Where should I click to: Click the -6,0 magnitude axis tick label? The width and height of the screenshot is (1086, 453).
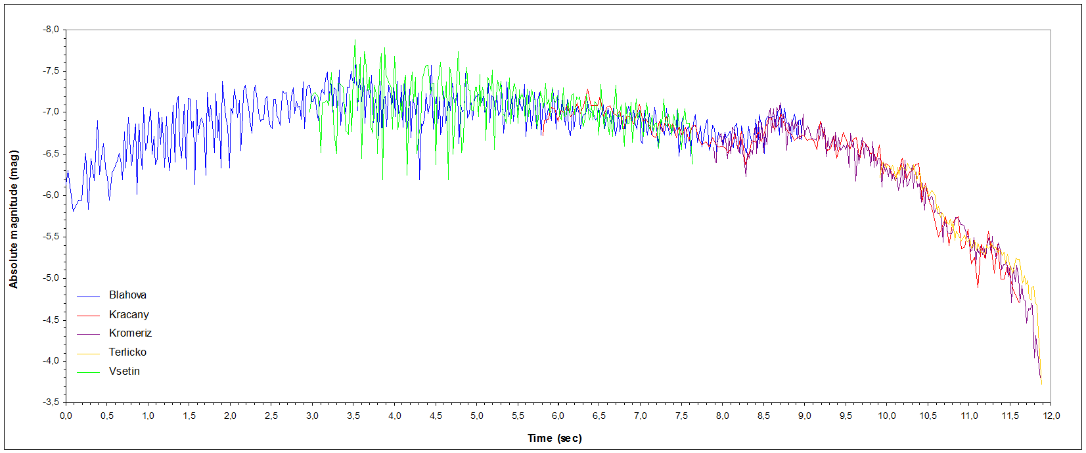(x=51, y=195)
